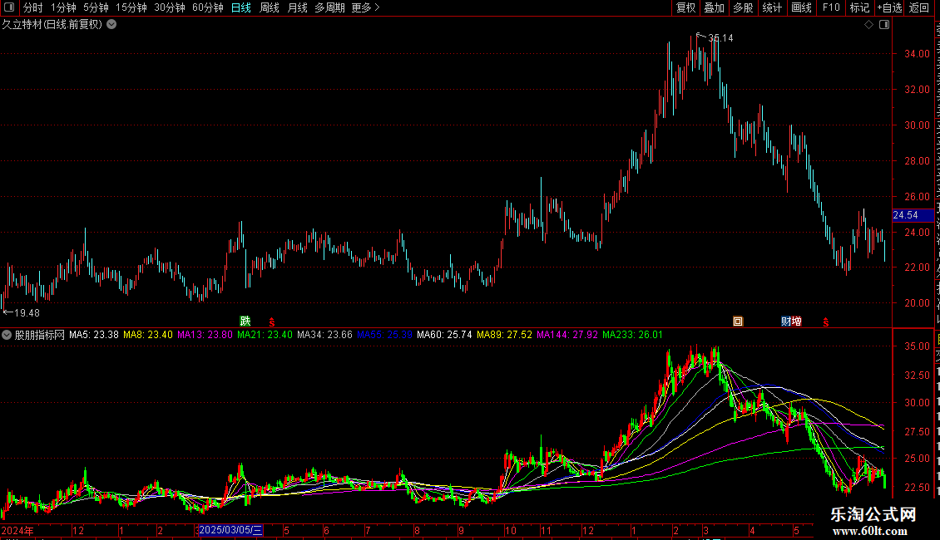
Task: Add stock with +自选 button
Action: (x=889, y=7)
